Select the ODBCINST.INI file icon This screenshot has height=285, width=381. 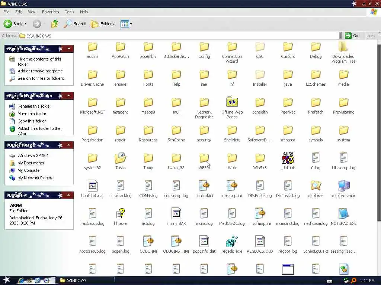click(176, 241)
